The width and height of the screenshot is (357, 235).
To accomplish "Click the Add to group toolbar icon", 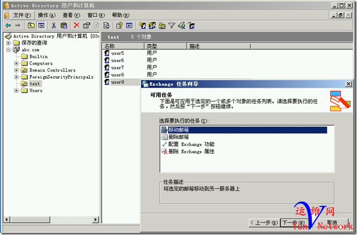I will (x=191, y=26).
